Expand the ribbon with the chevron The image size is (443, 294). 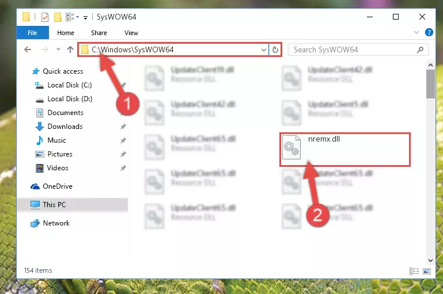click(x=416, y=32)
